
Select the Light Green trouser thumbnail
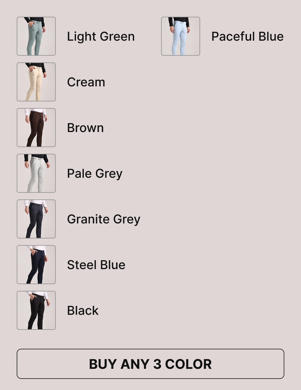point(36,36)
